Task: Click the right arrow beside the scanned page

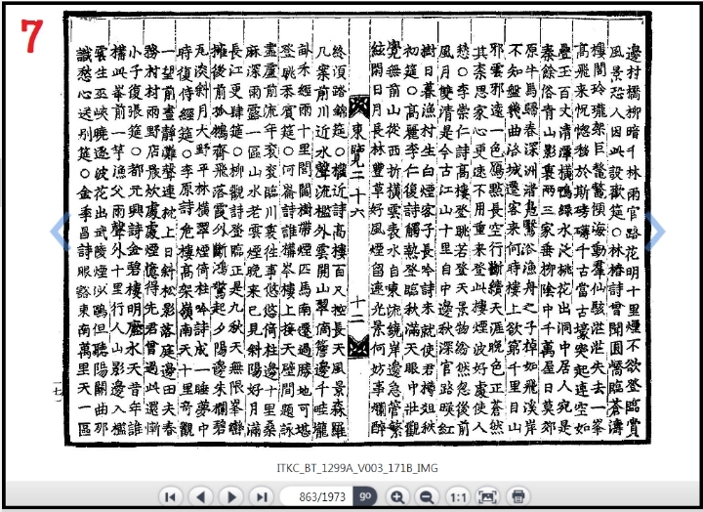Action: click(x=655, y=232)
